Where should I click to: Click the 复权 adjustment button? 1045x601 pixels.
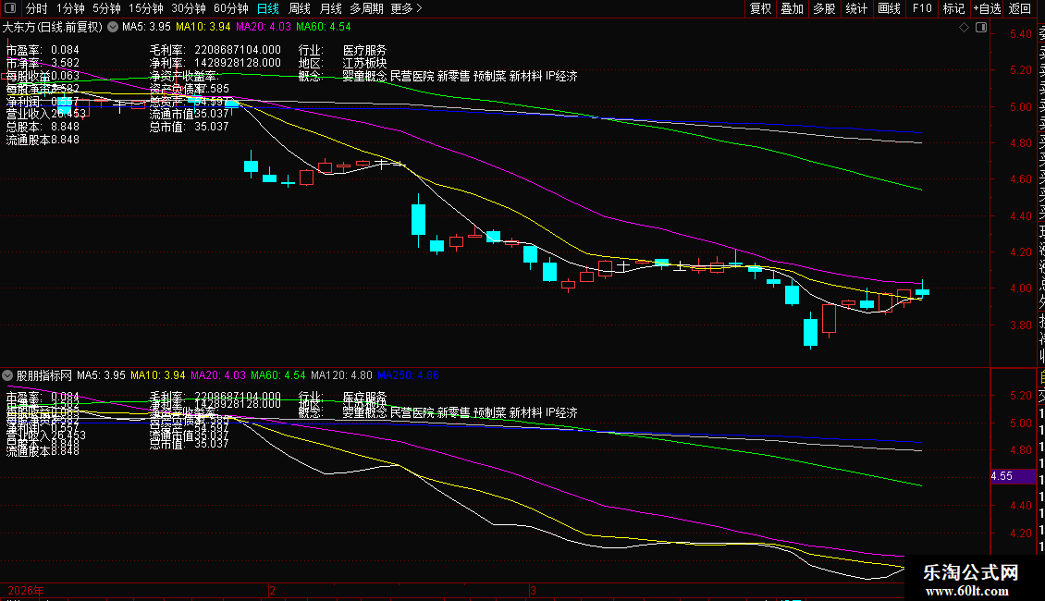[760, 9]
